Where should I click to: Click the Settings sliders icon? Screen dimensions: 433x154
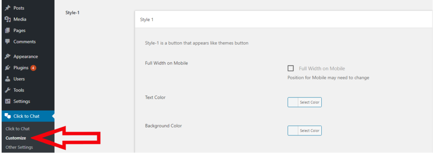point(8,101)
